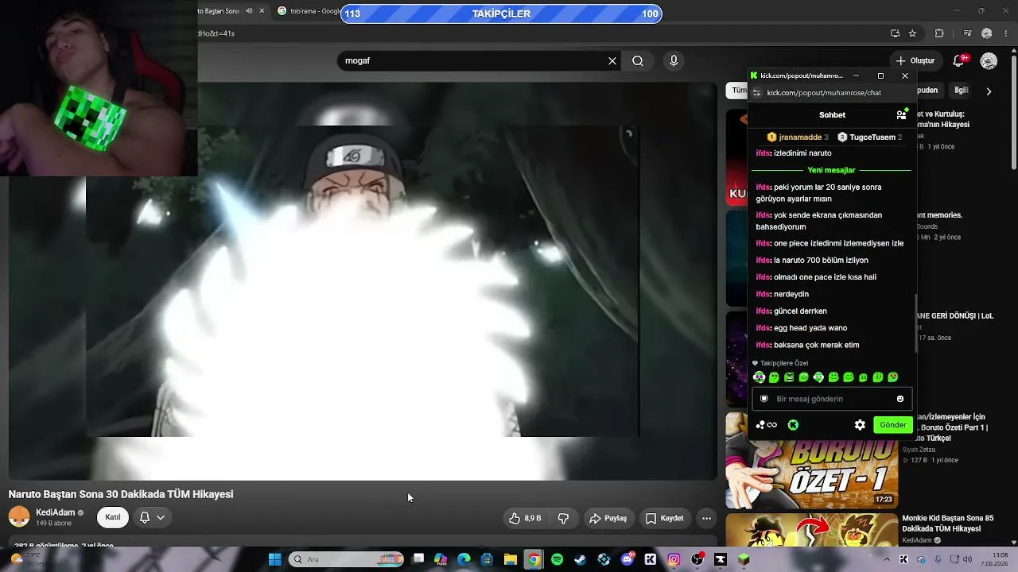Save the video with Kaydet
The height and width of the screenshot is (572, 1018).
pos(664,518)
